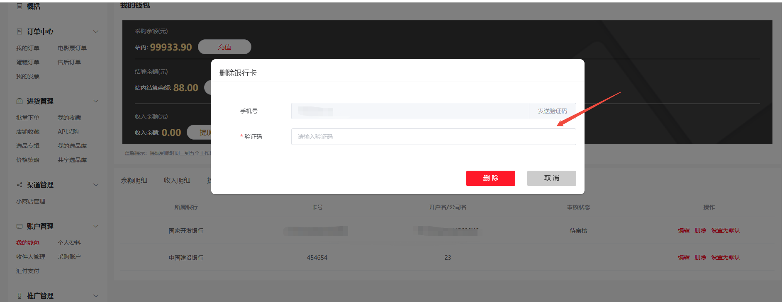The image size is (782, 302).
Task: Open 电影票订单 in the sidebar
Action: pos(72,48)
